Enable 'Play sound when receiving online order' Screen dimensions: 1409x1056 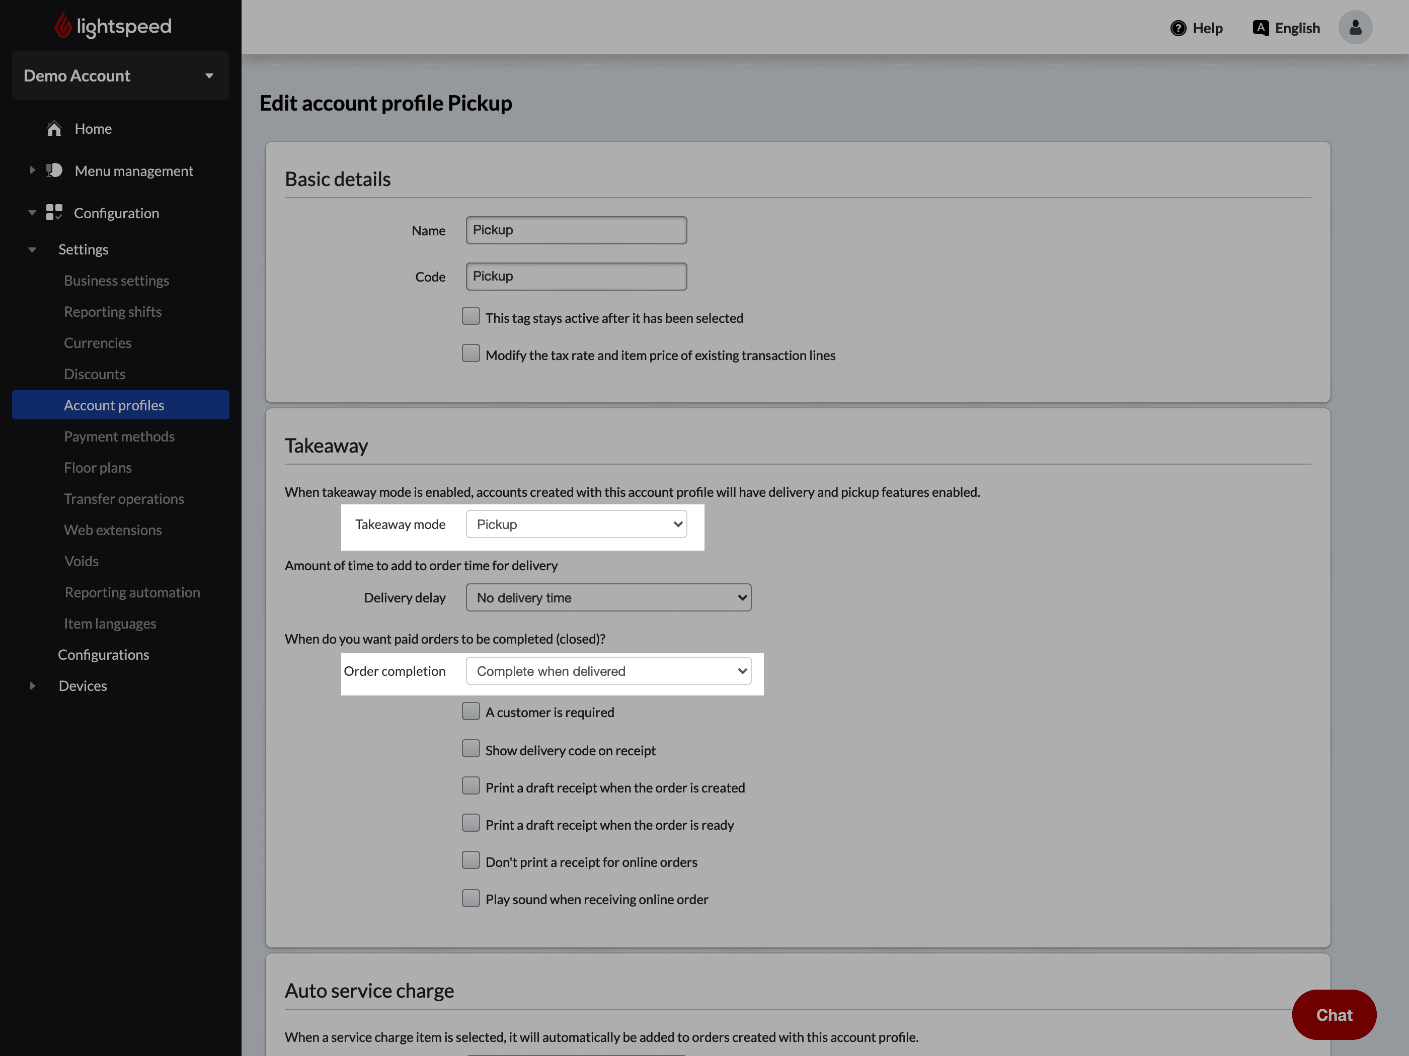click(x=471, y=898)
